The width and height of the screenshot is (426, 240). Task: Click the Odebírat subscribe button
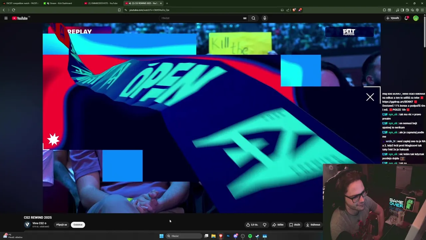click(78, 225)
